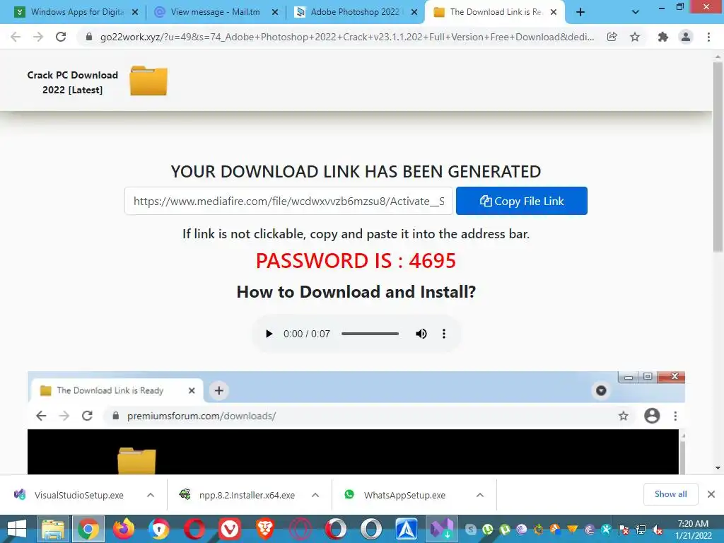Open the Chrome three-dot menu
This screenshot has height=543, width=724.
(x=708, y=37)
